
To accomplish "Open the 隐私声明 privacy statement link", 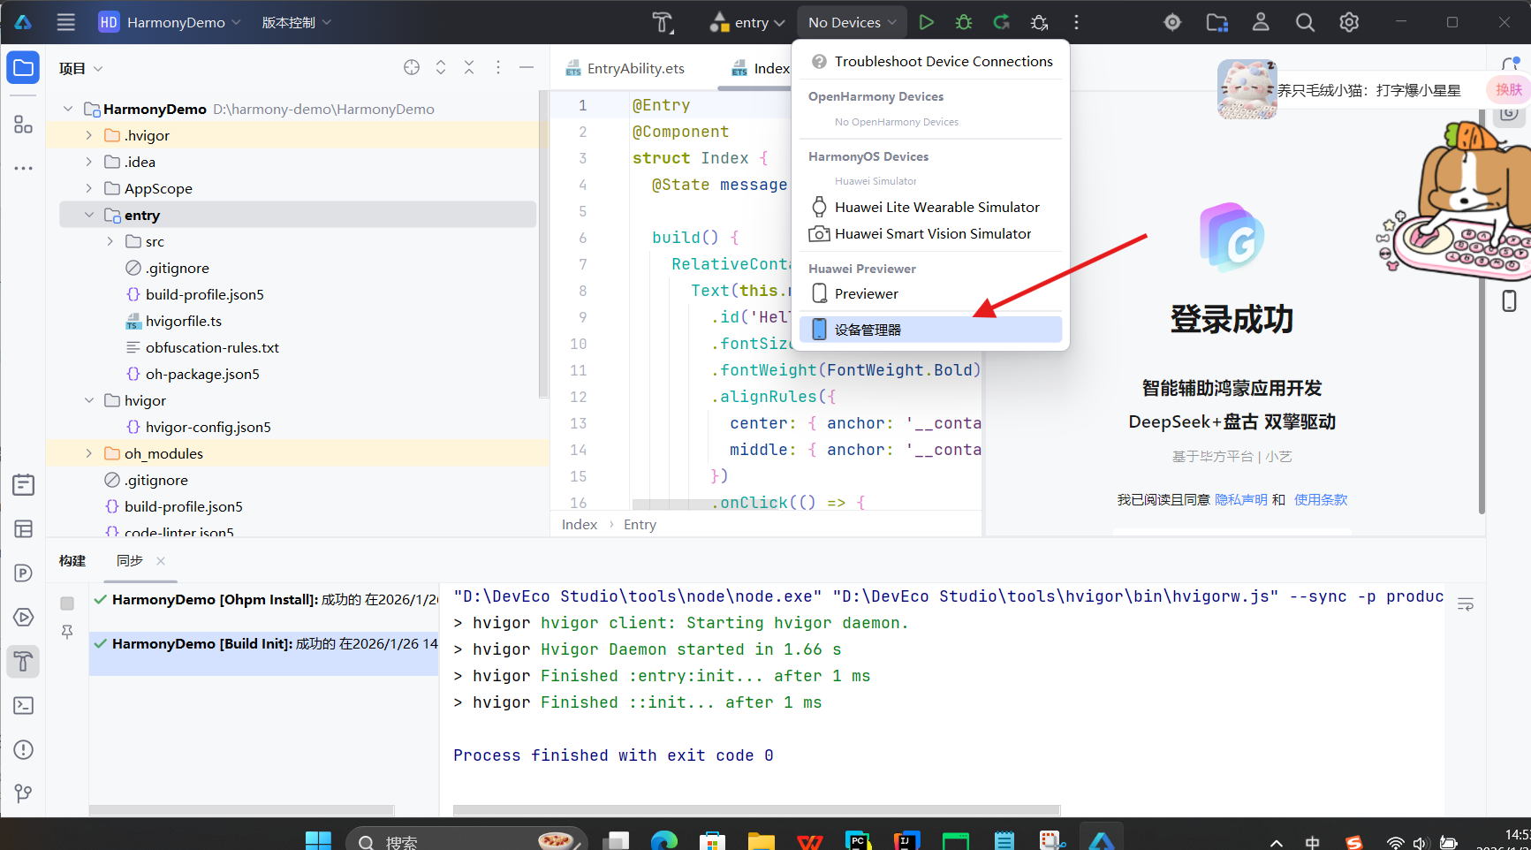I will tap(1241, 499).
